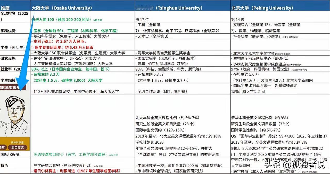The image size is (330, 174).
Task: Click the '研究设施' row label
Action: click(x=8, y=58)
